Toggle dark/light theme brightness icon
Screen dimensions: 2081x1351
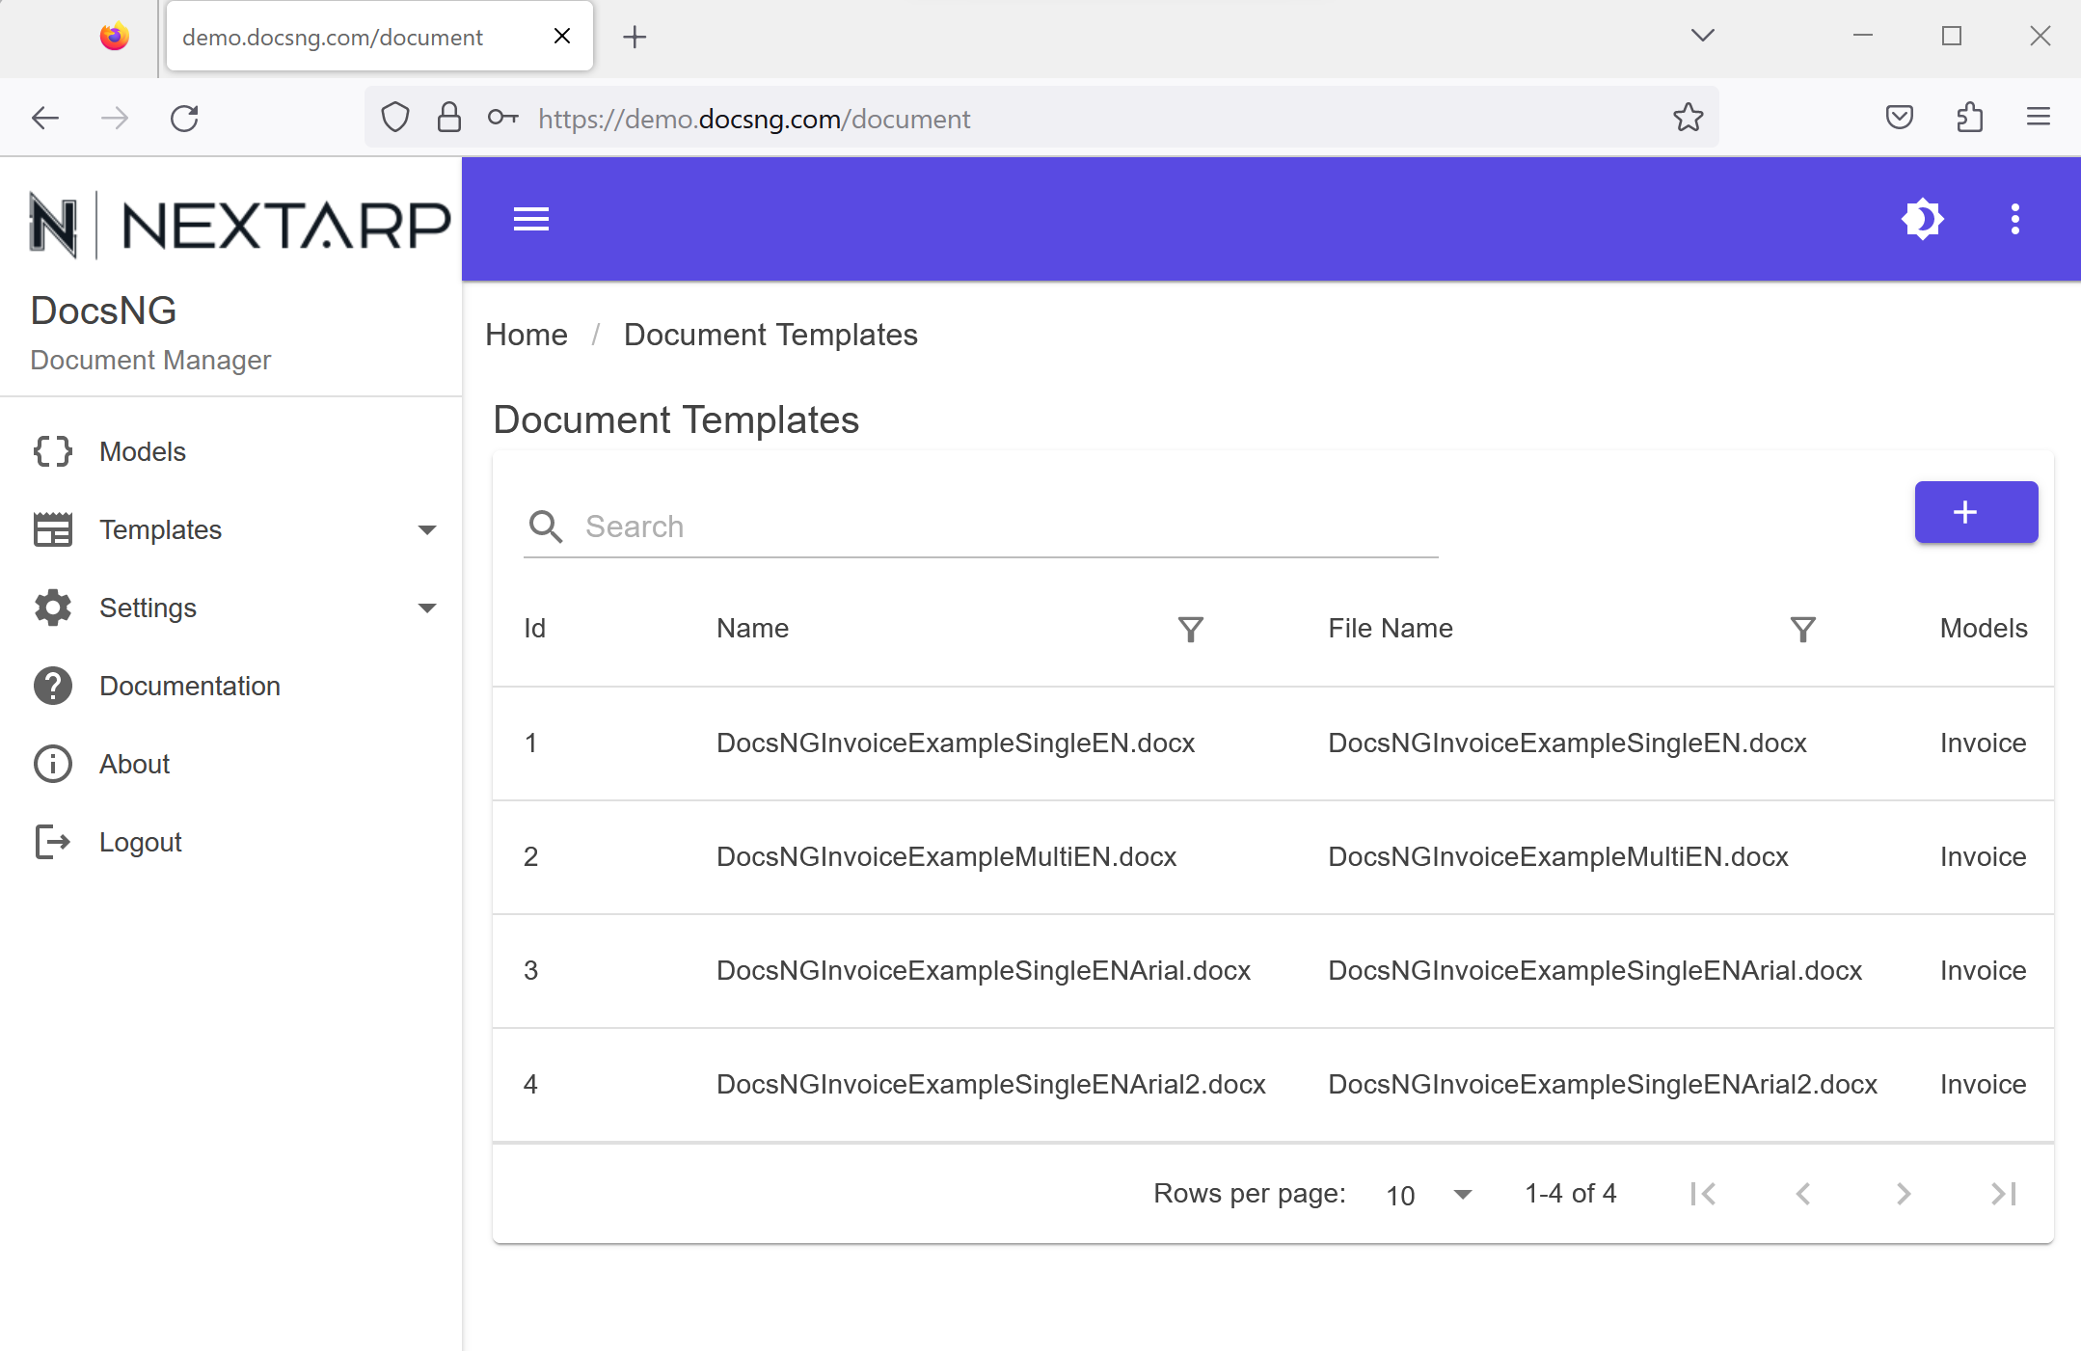[x=1922, y=219]
